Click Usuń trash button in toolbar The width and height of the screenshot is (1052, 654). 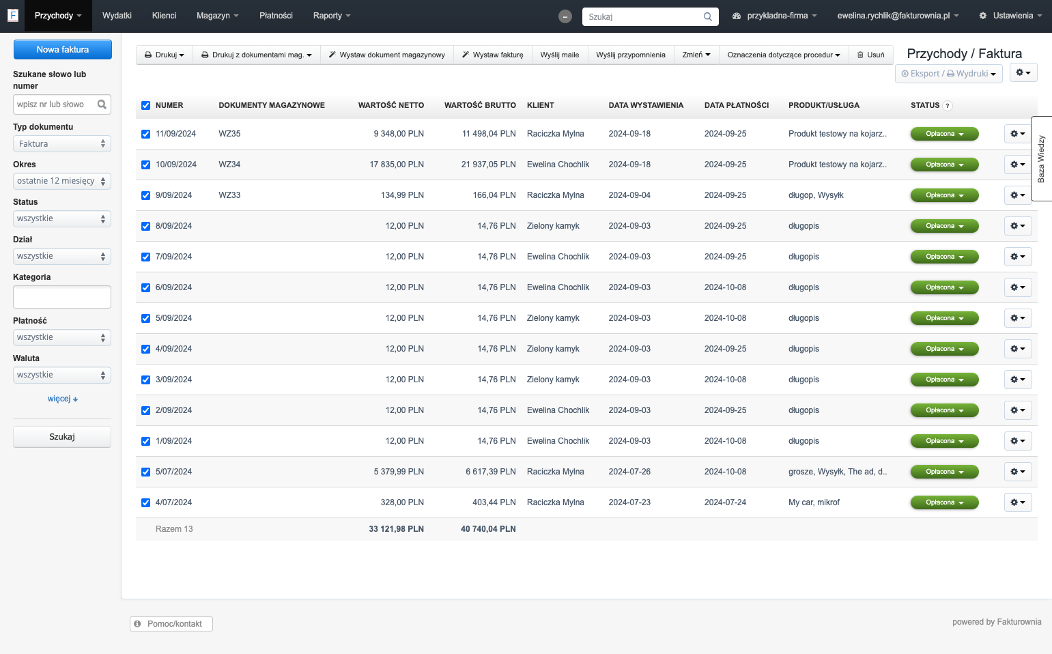870,55
